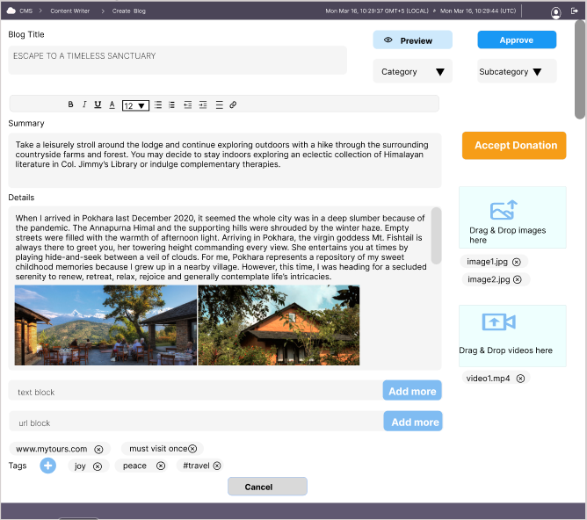Focus the text block input field
Screen dimensions: 587x520
tap(195, 391)
